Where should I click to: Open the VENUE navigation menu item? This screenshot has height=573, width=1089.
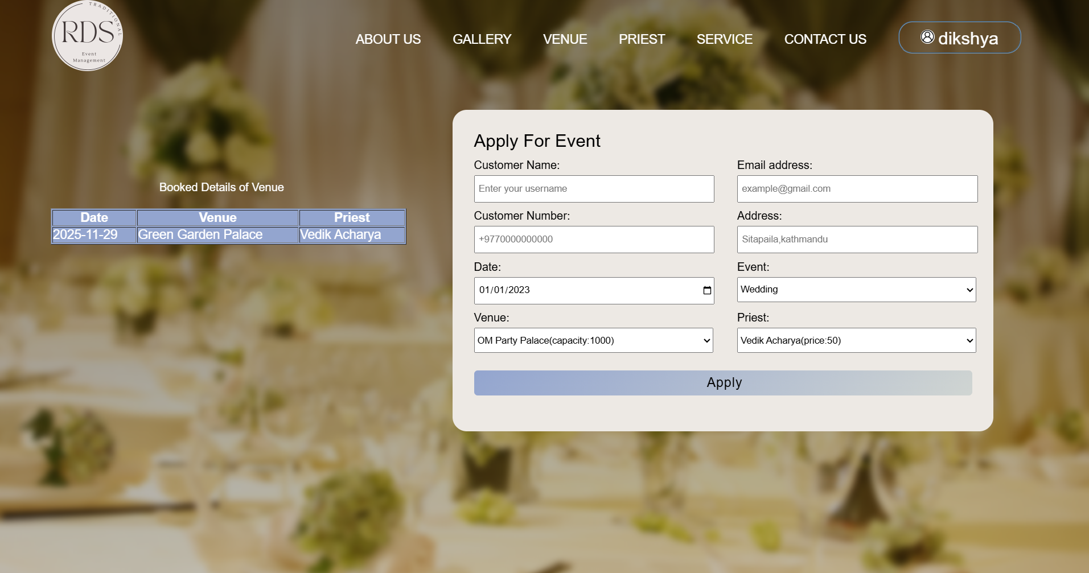[565, 39]
